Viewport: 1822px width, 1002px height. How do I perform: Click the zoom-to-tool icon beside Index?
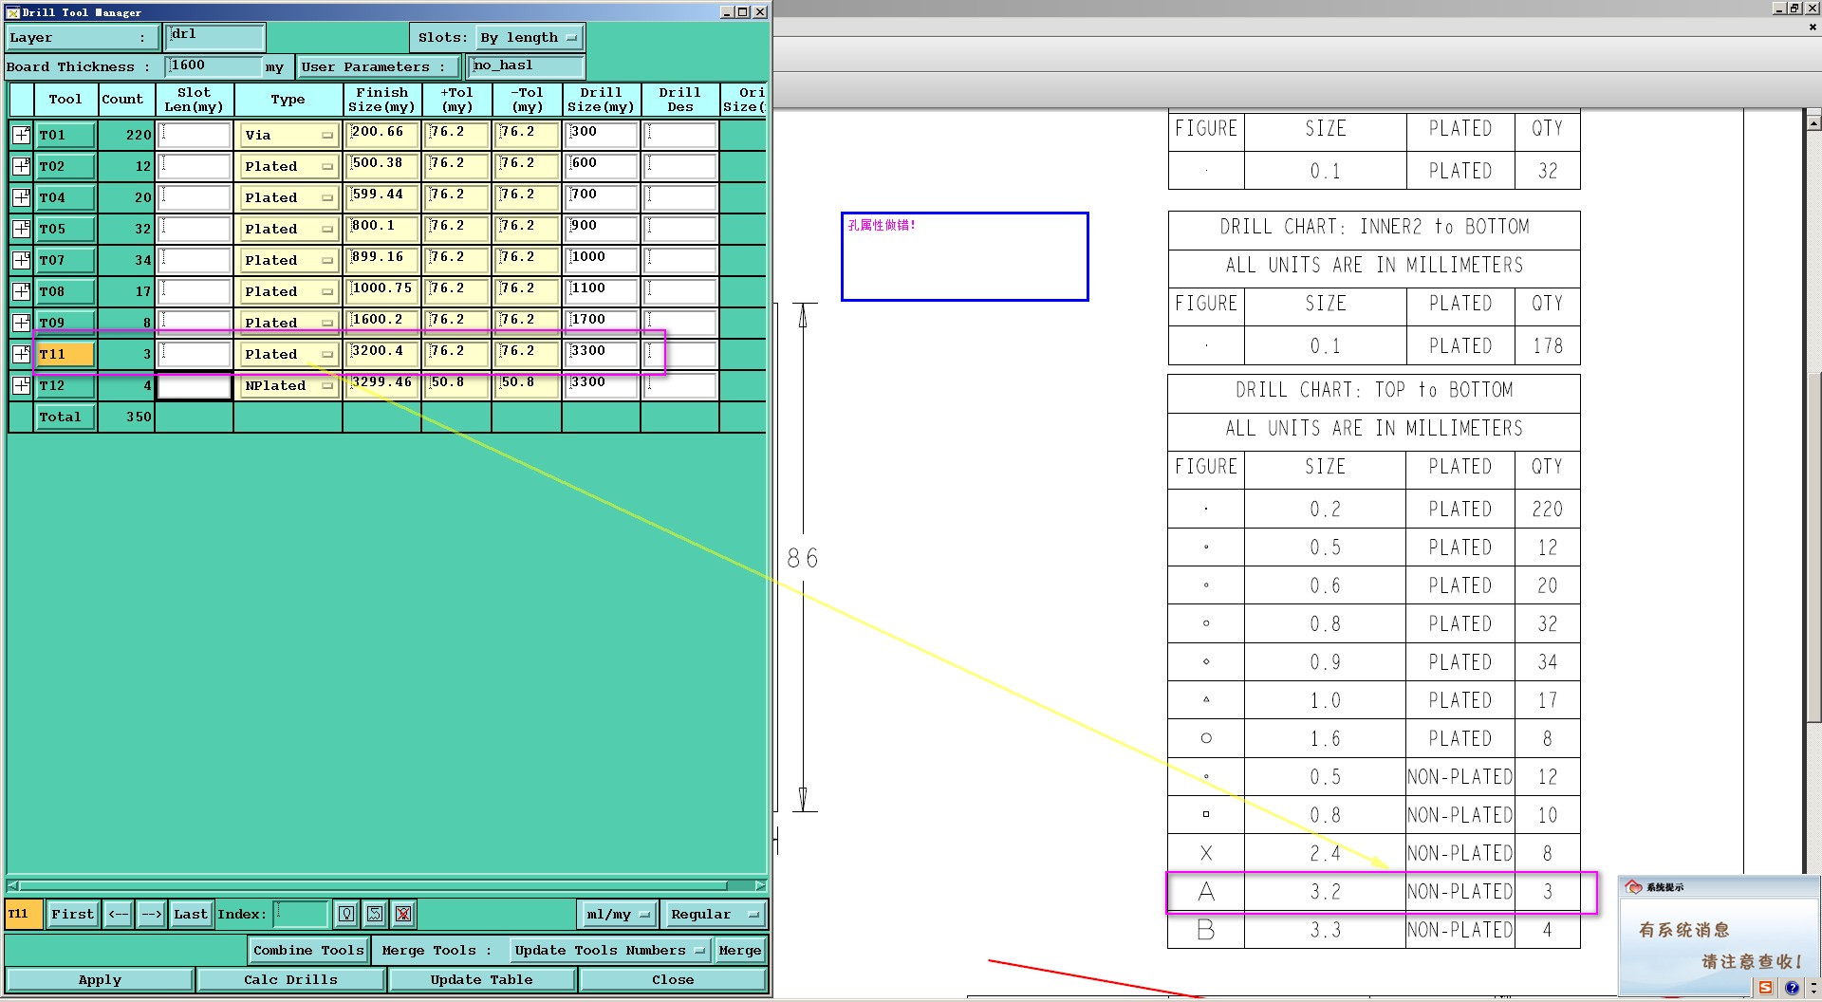point(375,915)
